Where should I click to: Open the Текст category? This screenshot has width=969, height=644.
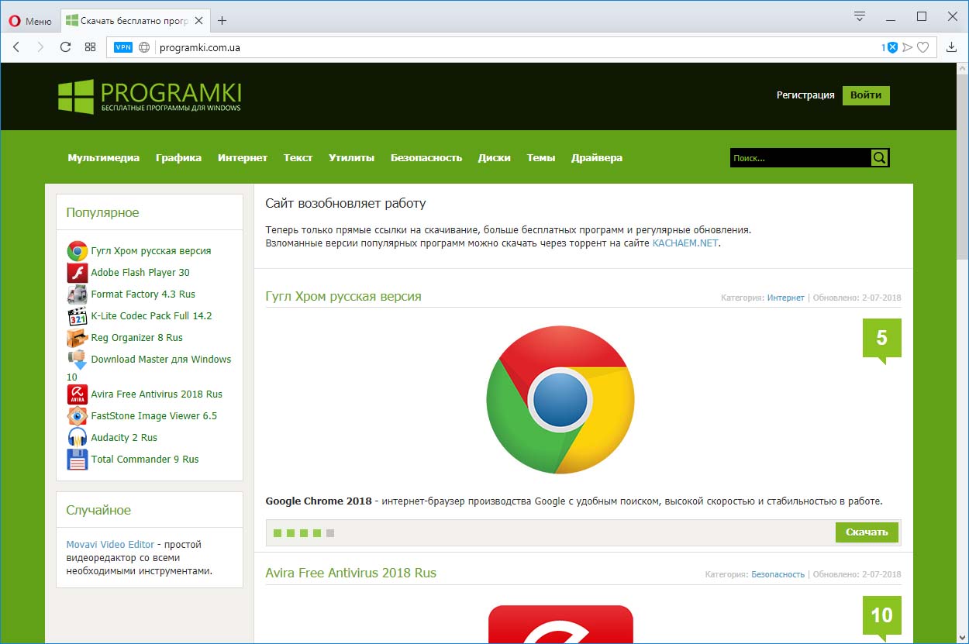coord(298,157)
